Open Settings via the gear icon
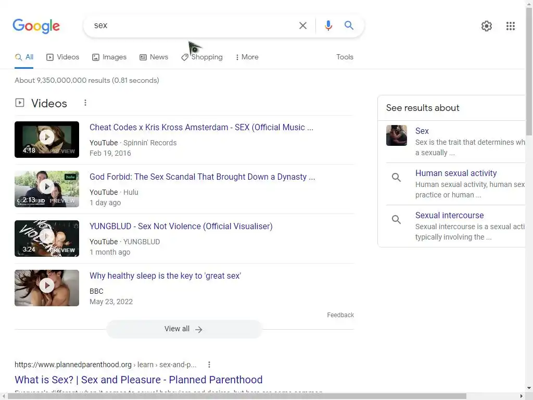This screenshot has width=533, height=400. [x=487, y=26]
